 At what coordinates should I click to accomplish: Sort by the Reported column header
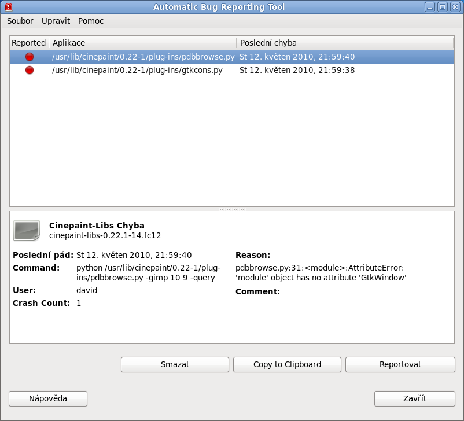(x=29, y=43)
